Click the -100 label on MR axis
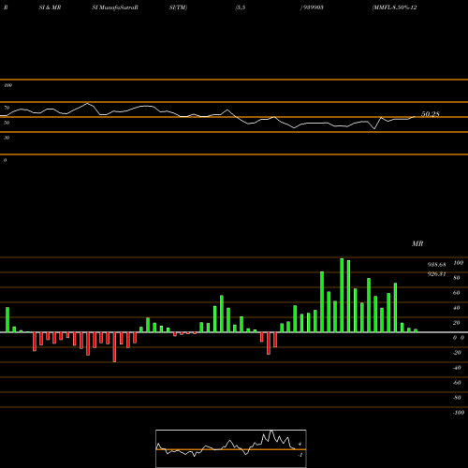 [x=459, y=413]
